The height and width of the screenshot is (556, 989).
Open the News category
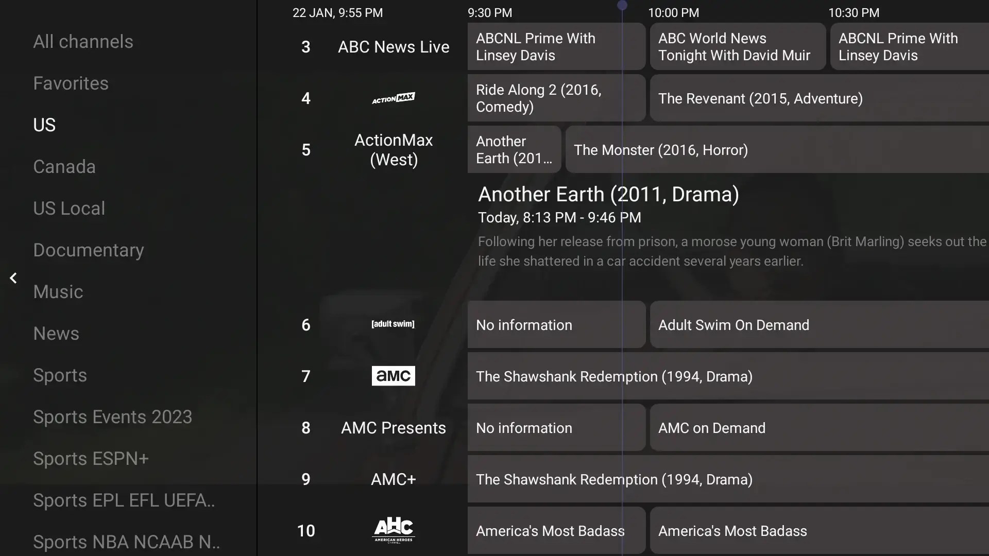pyautogui.click(x=56, y=333)
